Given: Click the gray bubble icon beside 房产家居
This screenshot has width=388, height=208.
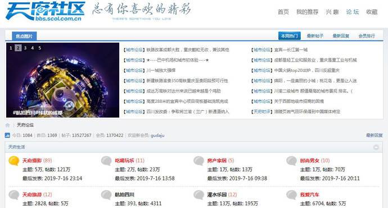Looking at the screenshot, I should pos(199,161).
